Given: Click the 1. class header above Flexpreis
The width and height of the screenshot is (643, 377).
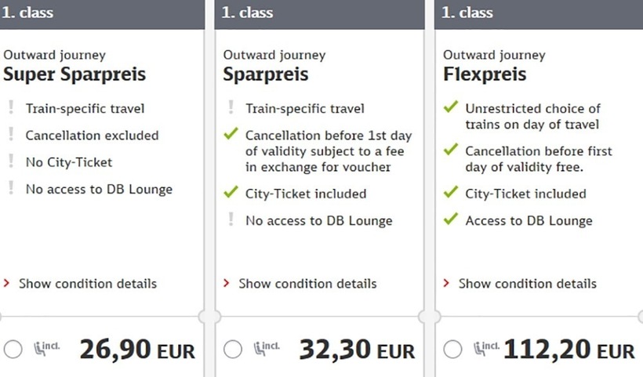Looking at the screenshot, I should click(467, 13).
